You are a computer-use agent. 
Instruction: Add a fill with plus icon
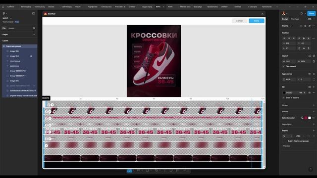[314, 87]
